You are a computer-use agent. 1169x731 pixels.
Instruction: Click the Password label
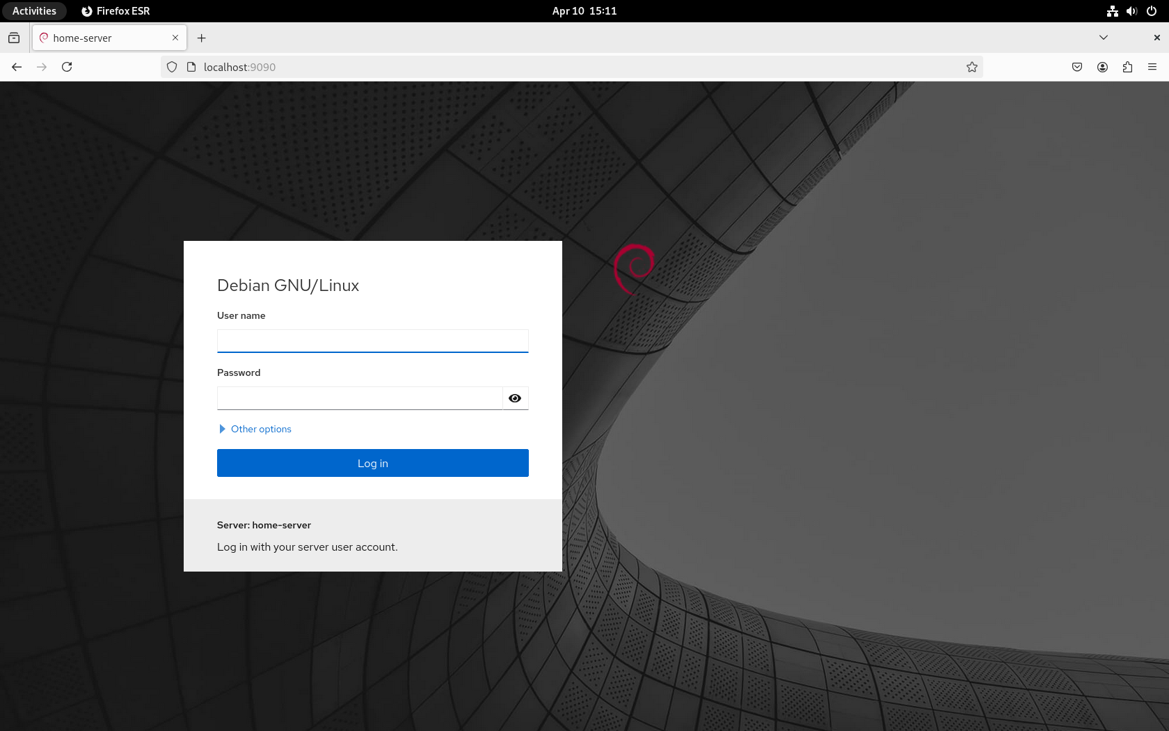click(239, 372)
